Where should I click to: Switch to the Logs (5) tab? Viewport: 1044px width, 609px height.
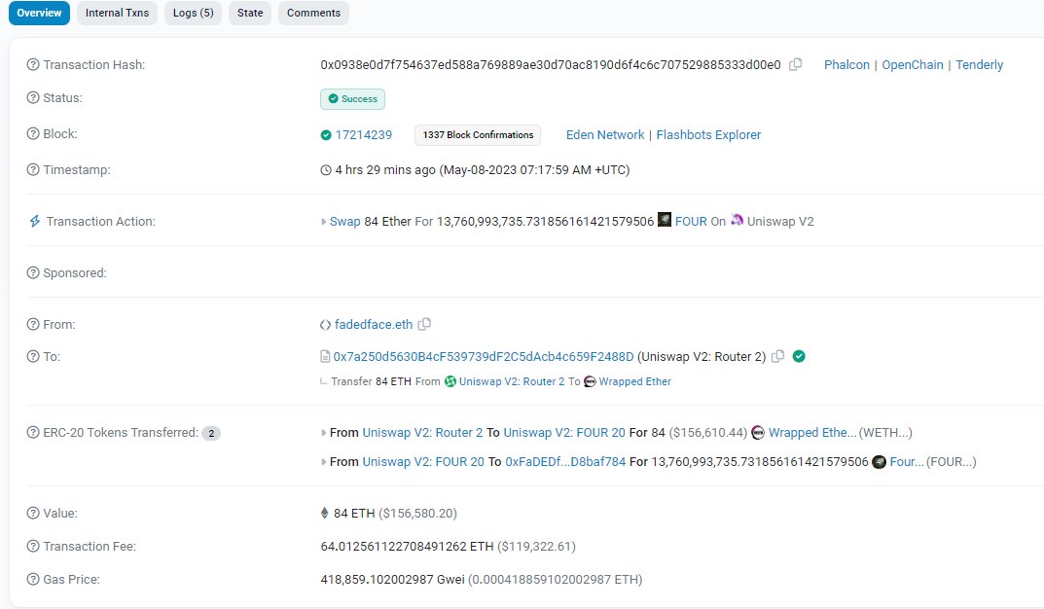point(193,13)
